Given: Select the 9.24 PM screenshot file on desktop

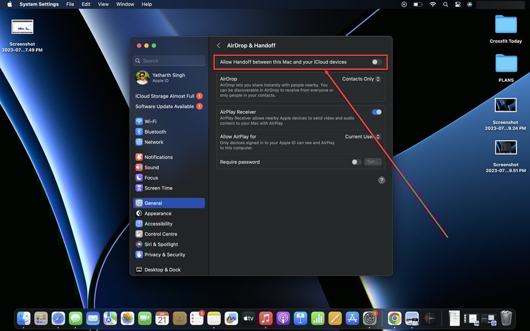Looking at the screenshot, I should (505, 114).
